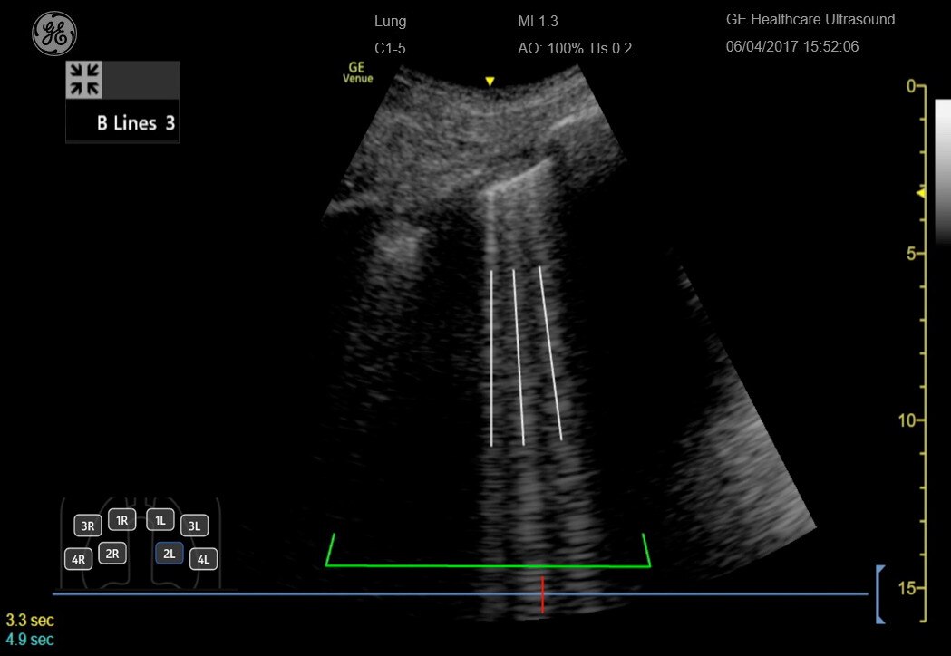Click the middle white B-line marker

click(519, 358)
